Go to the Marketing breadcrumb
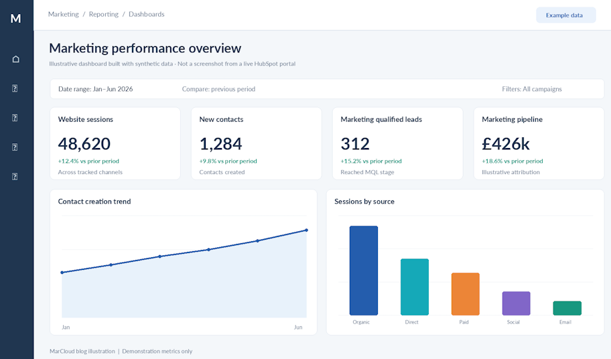The height and width of the screenshot is (359, 611). [x=63, y=14]
